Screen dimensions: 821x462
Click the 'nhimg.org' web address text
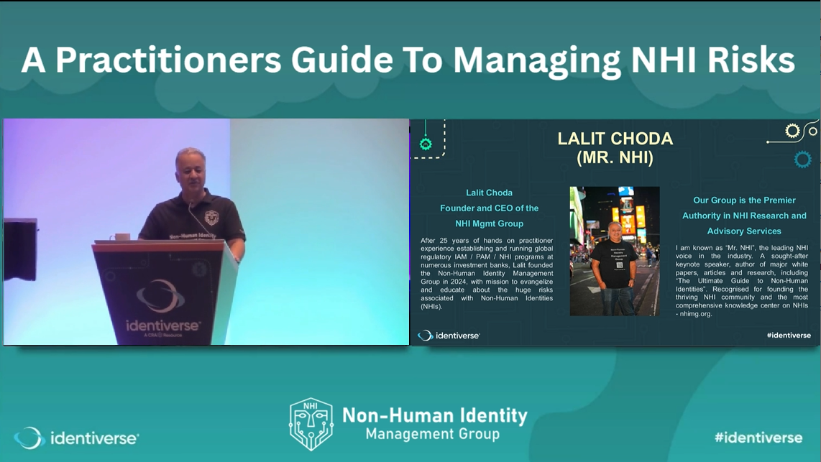click(x=696, y=314)
